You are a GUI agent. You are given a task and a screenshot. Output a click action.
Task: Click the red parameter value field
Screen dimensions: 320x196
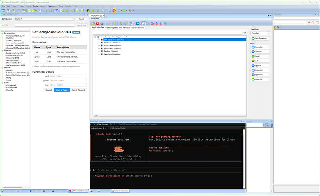click(x=69, y=76)
